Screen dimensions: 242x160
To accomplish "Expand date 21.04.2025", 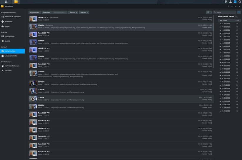I will click(221, 111).
